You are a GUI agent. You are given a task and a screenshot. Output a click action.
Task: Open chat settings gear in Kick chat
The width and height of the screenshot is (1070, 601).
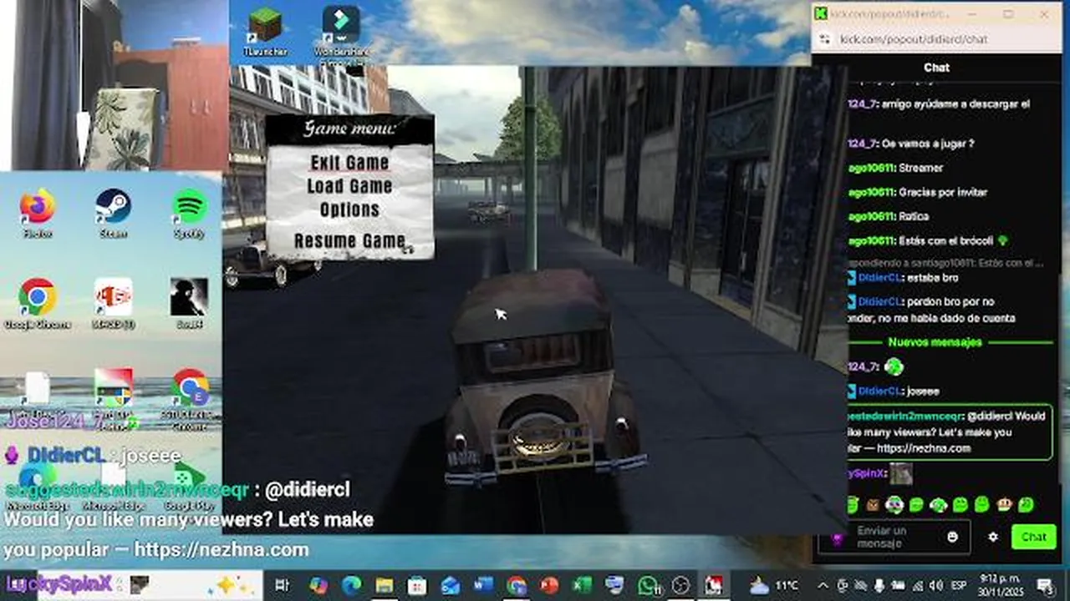pyautogui.click(x=993, y=537)
